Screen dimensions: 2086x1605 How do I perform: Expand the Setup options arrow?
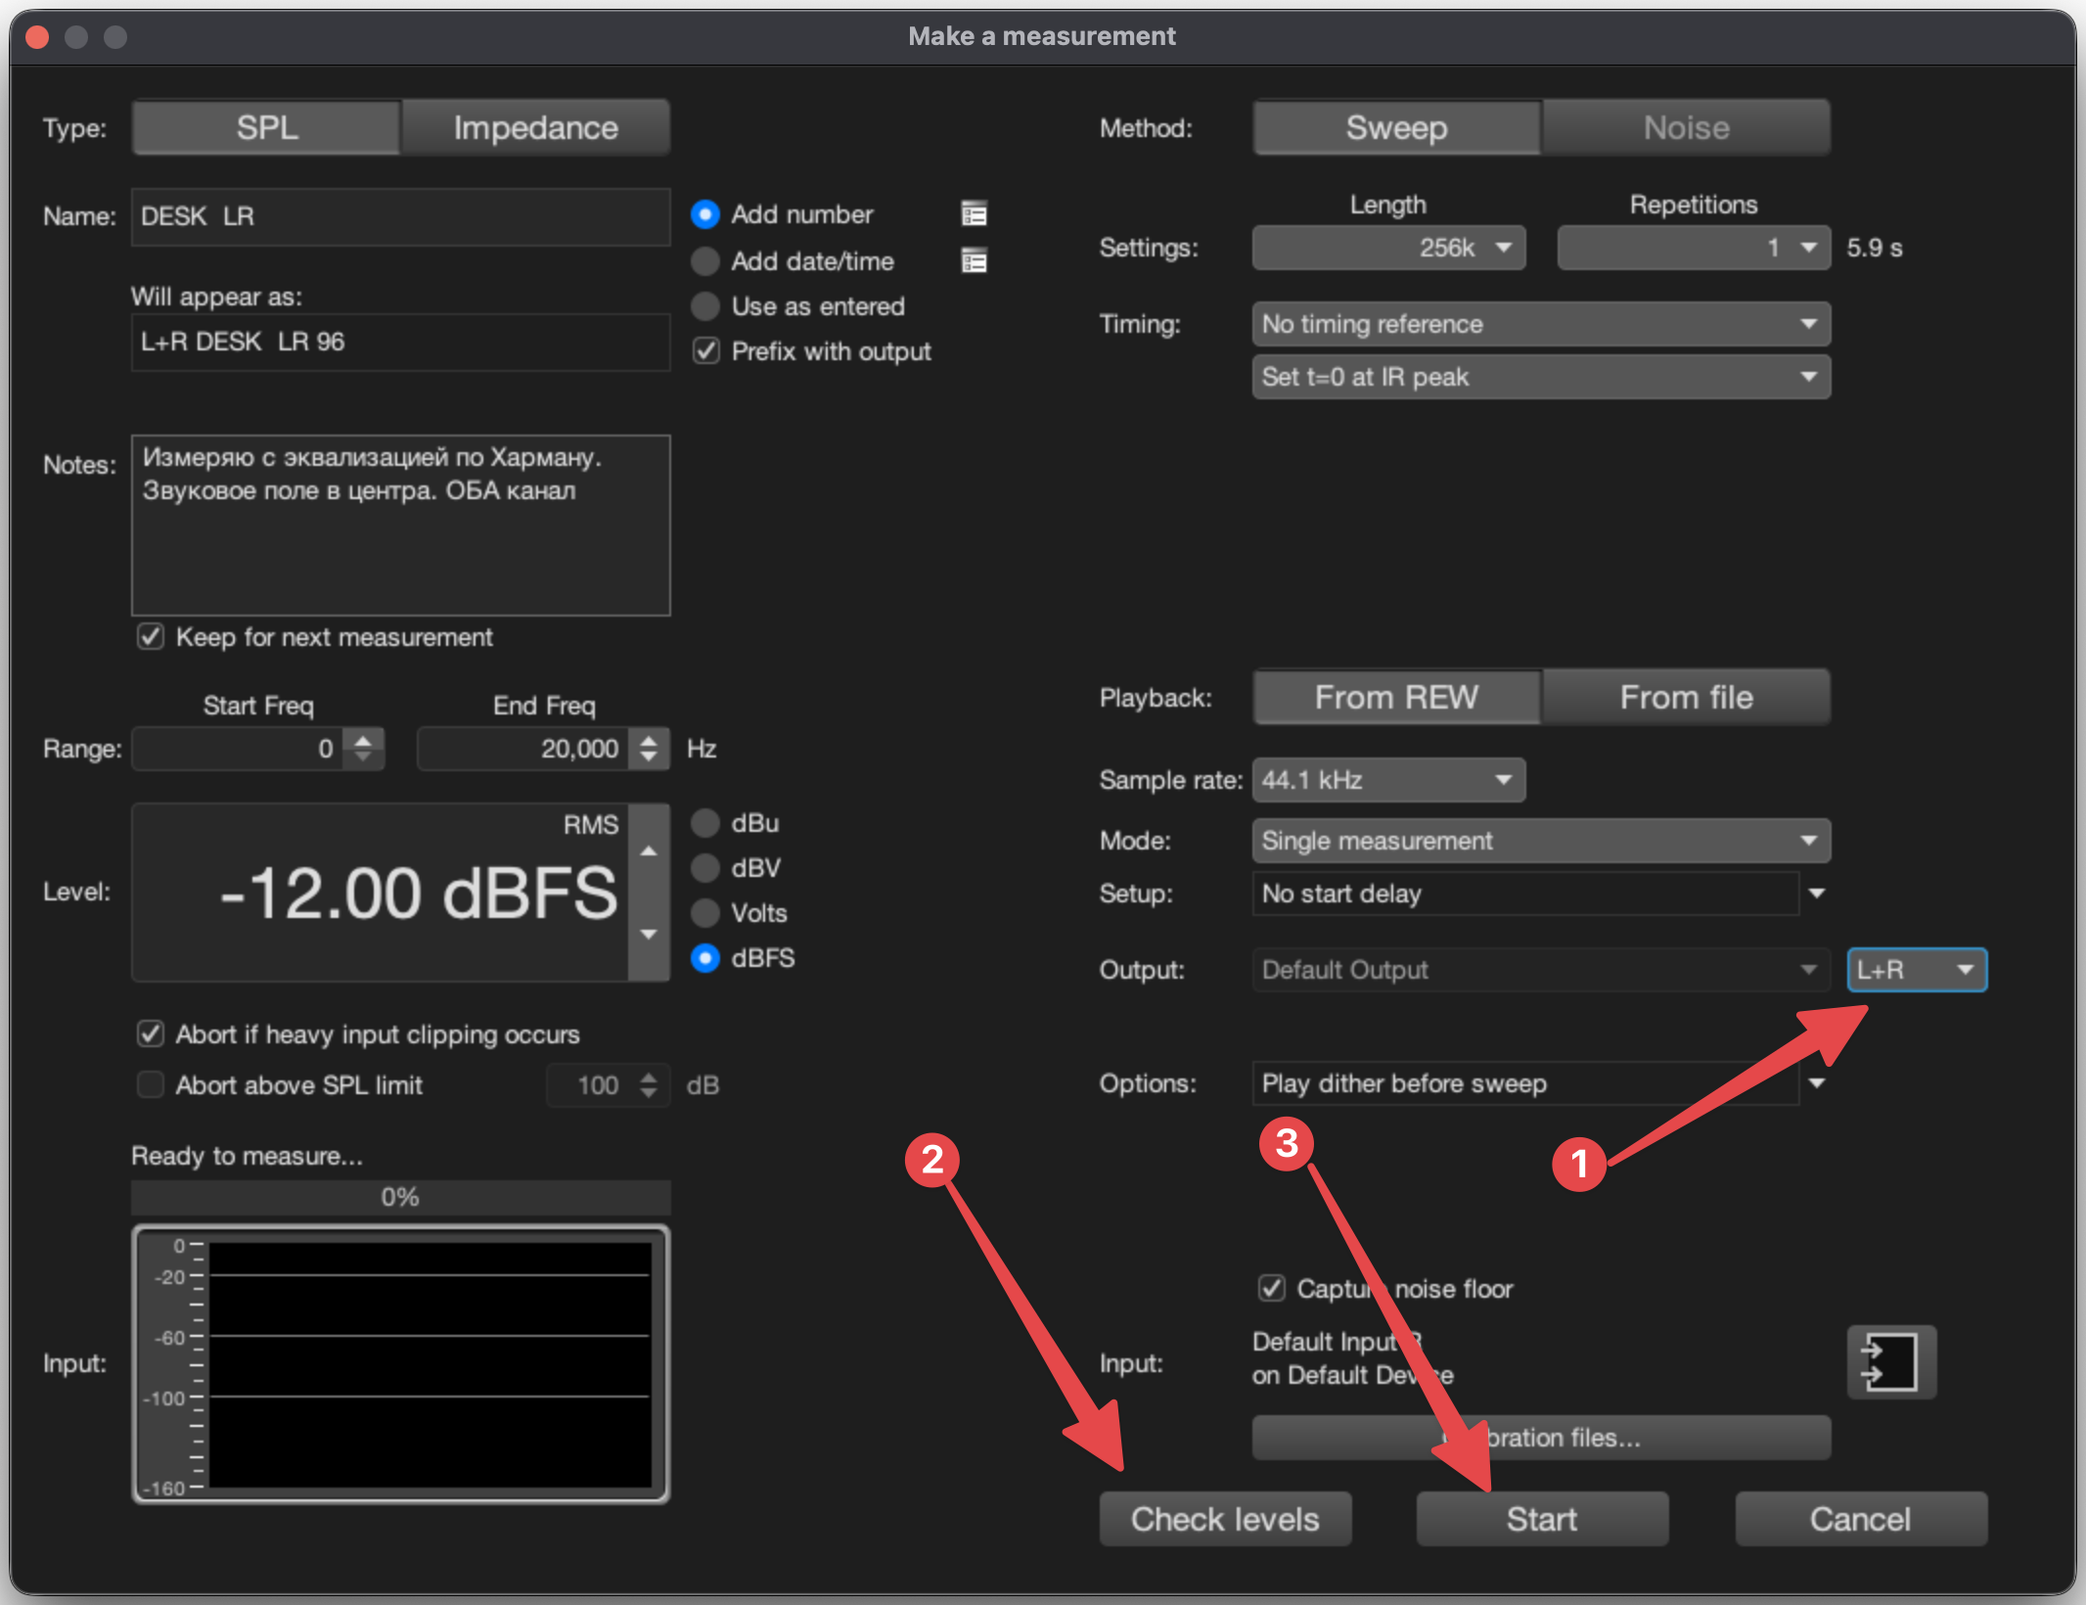tap(1817, 894)
